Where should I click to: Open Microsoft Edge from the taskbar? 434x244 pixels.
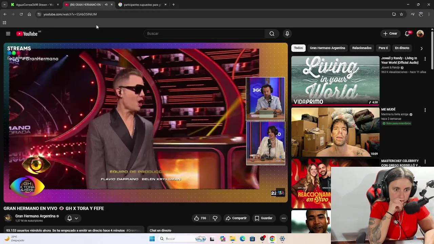pyautogui.click(x=242, y=239)
